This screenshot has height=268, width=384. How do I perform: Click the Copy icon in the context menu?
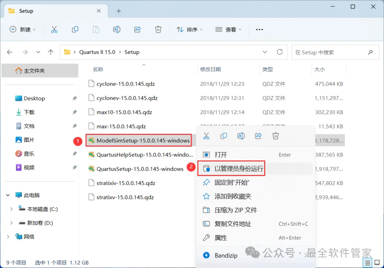point(224,136)
